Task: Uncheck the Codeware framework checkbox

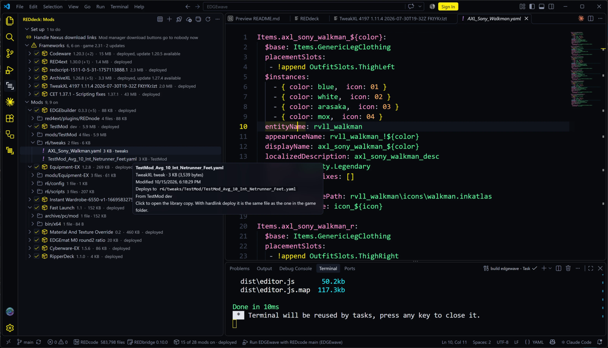Action: tap(37, 54)
